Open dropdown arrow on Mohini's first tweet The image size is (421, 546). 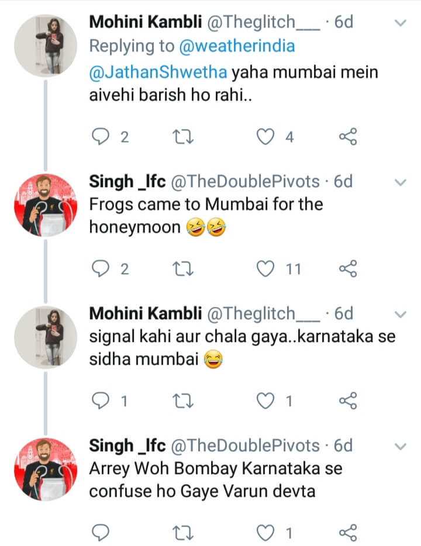pyautogui.click(x=401, y=23)
